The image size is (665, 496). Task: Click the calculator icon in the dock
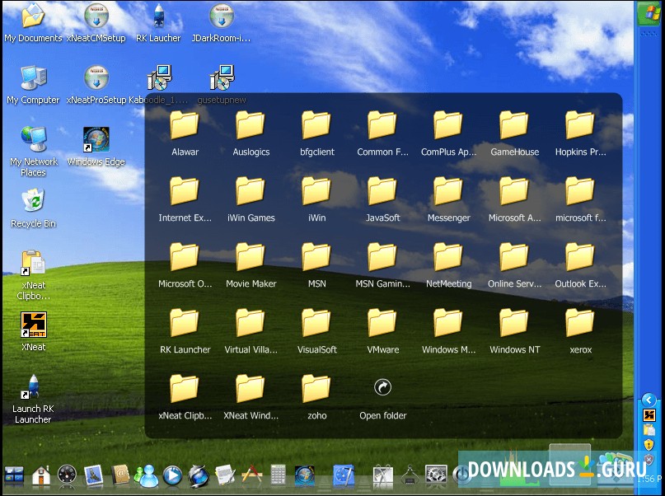point(278,475)
